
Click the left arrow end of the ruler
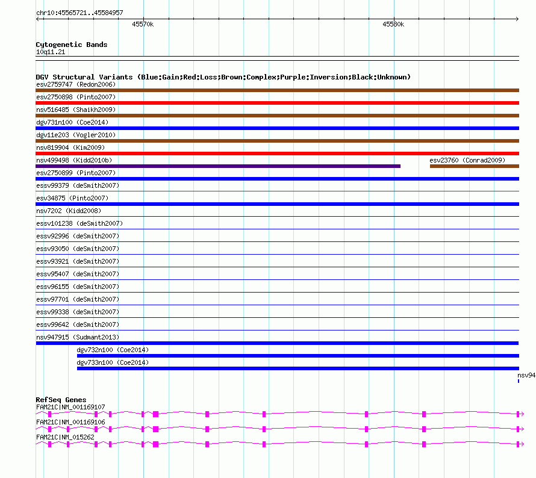(x=38, y=19)
